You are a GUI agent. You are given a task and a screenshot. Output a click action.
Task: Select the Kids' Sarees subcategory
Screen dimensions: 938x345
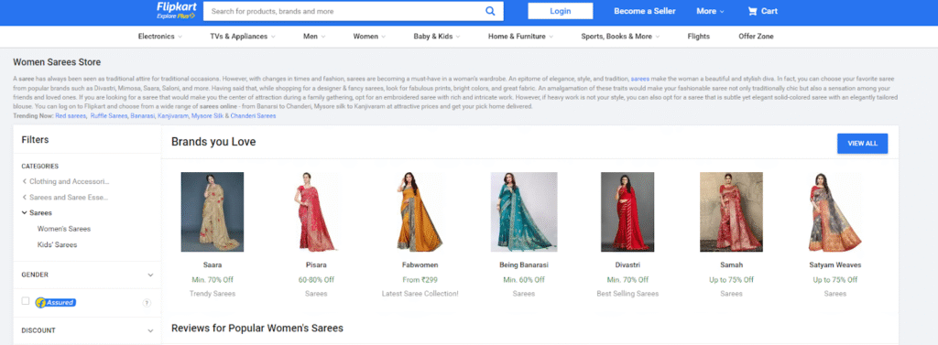[x=57, y=244]
